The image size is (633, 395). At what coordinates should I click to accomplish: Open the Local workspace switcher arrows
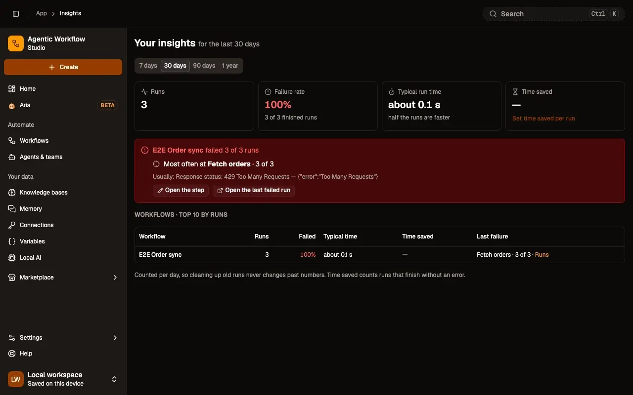tap(114, 379)
